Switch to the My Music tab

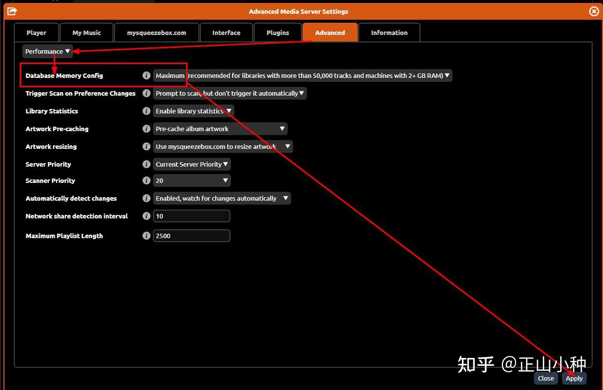click(86, 32)
